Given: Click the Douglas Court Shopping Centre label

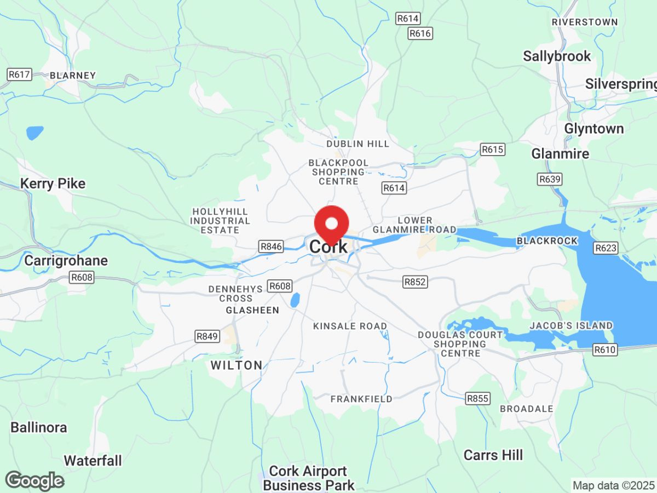Looking at the screenshot, I should pyautogui.click(x=460, y=344).
